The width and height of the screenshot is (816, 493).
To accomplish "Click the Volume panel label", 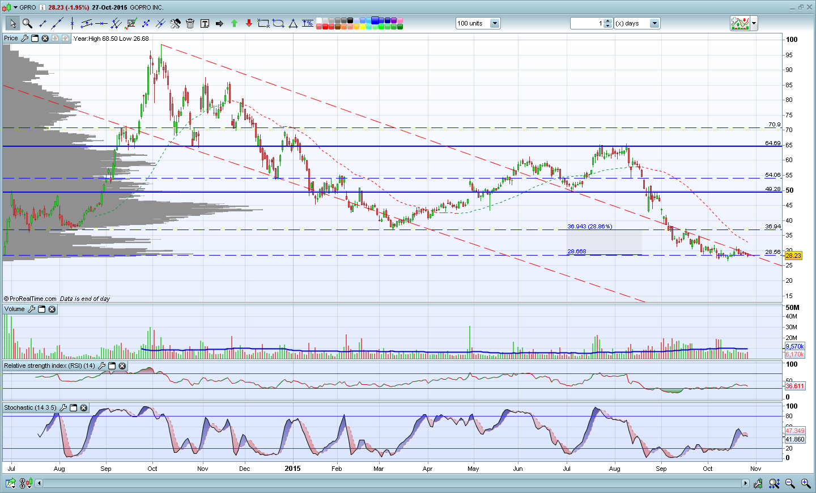I will (x=15, y=309).
